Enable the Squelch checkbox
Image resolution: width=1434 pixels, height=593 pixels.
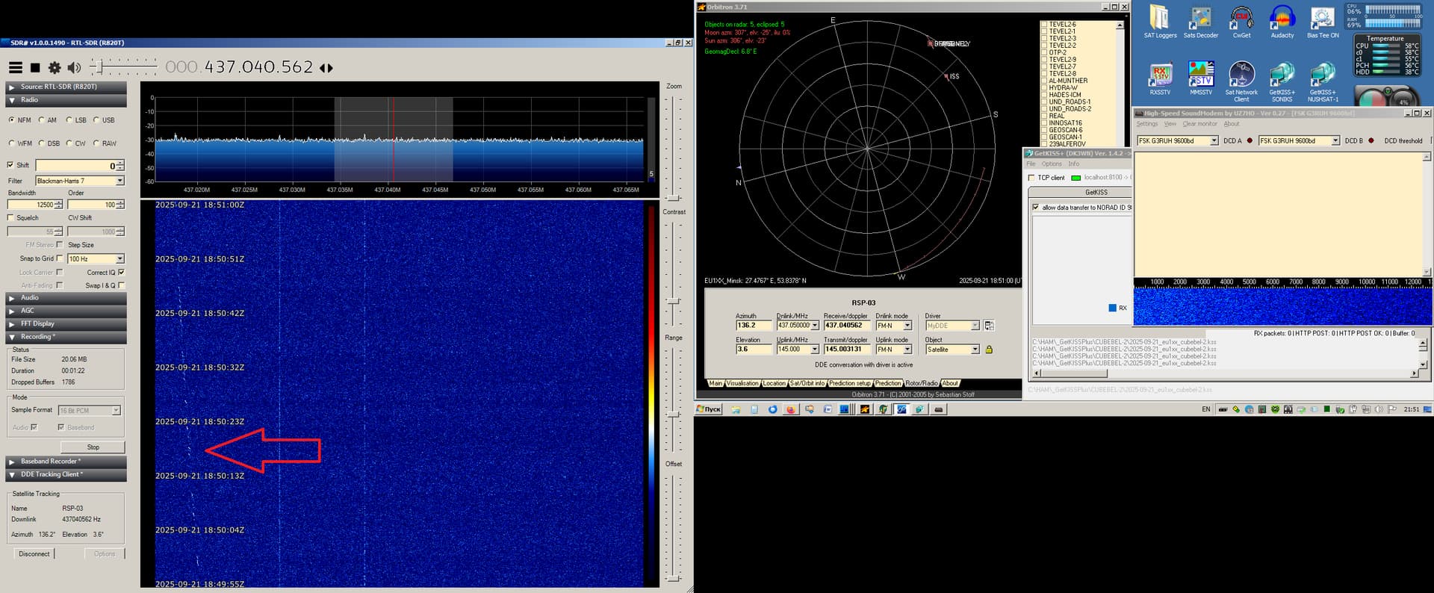pyautogui.click(x=11, y=218)
